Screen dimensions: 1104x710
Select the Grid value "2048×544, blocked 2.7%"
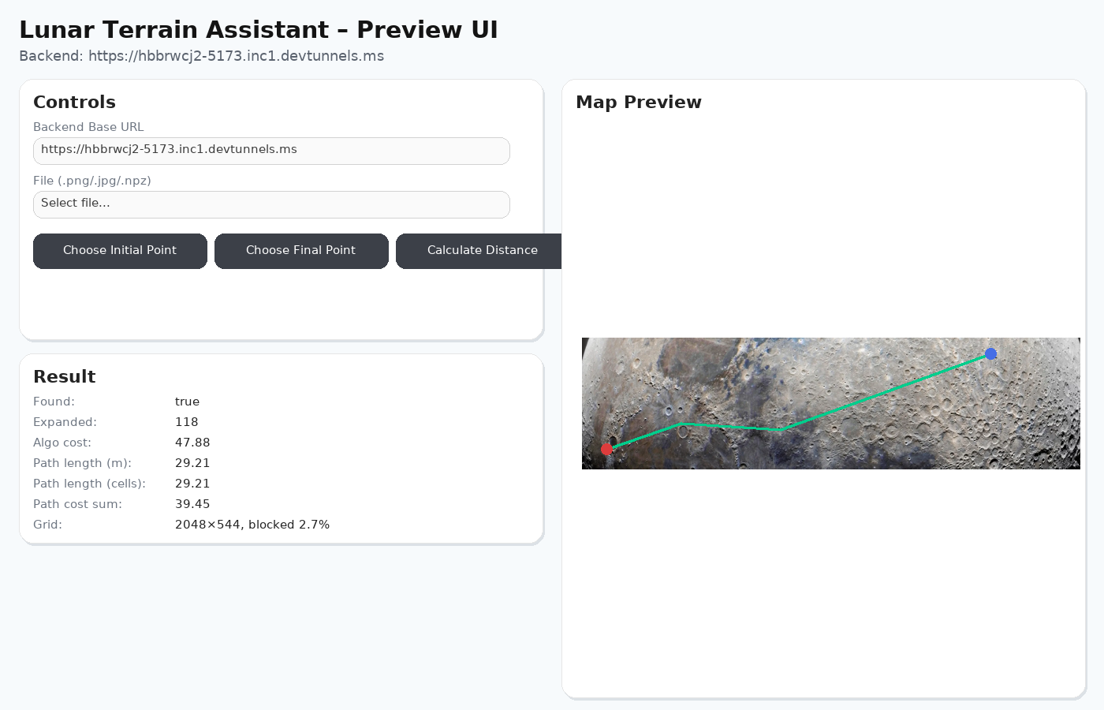pyautogui.click(x=252, y=525)
